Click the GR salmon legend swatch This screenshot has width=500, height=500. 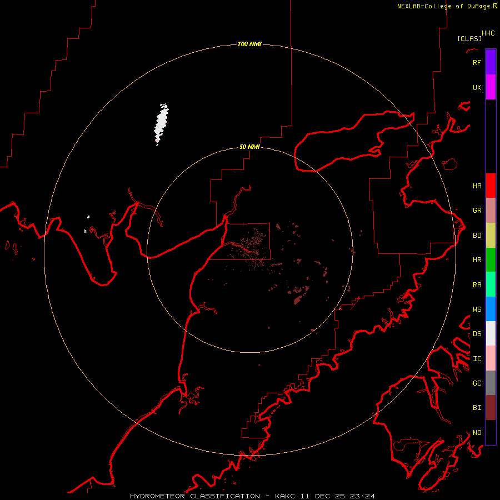491,211
